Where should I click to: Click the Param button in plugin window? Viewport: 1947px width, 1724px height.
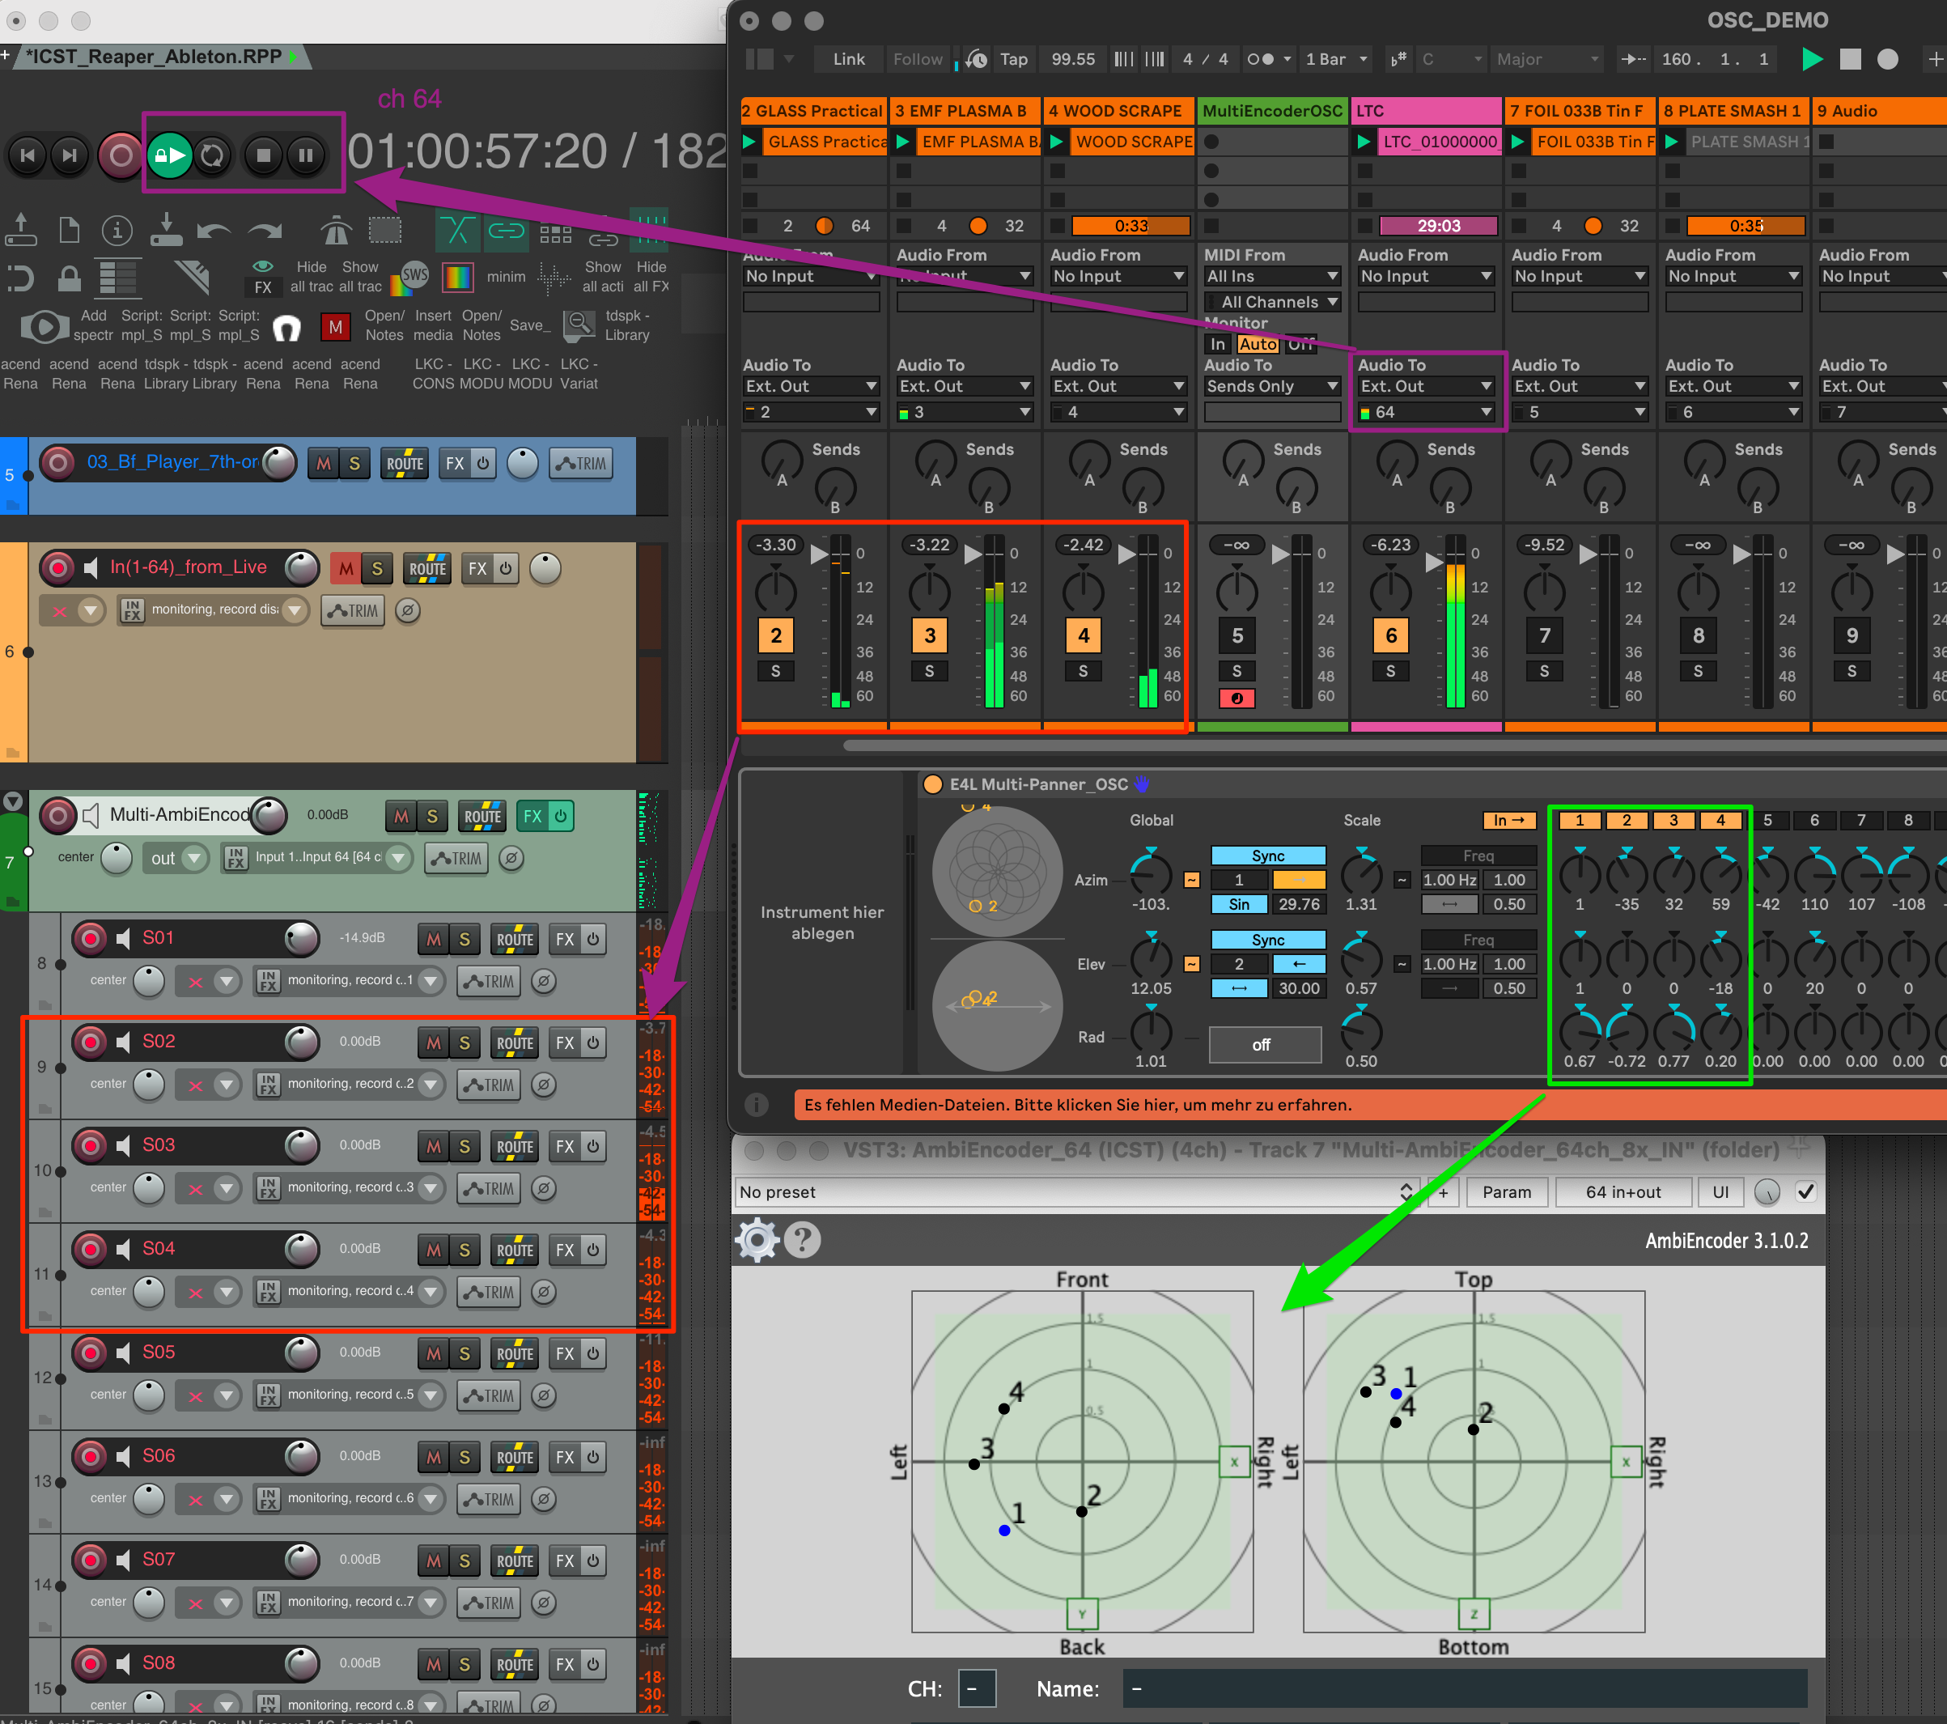[x=1506, y=1191]
